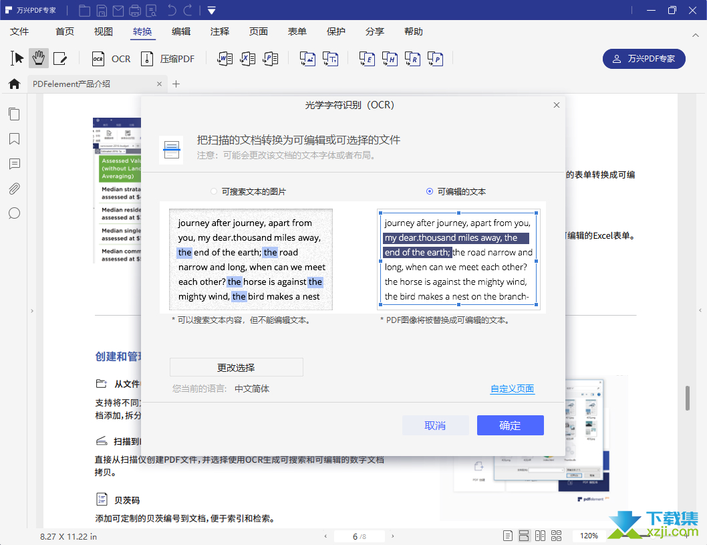Switch to continuous page view
The width and height of the screenshot is (707, 545).
click(524, 536)
